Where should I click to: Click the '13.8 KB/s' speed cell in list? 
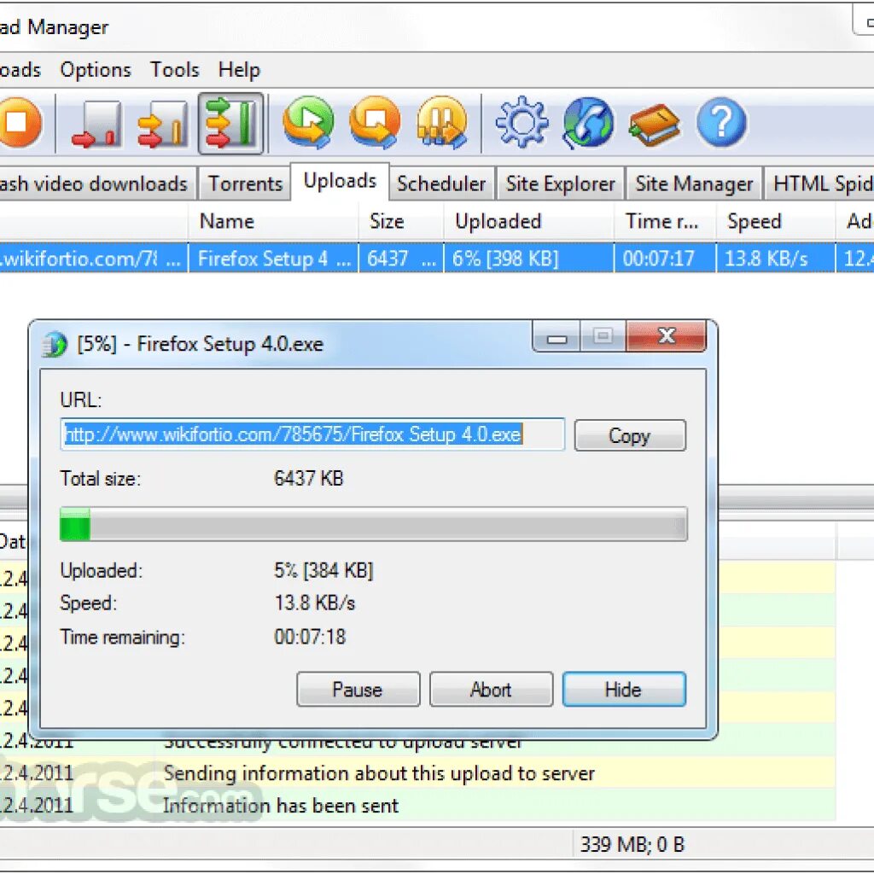coord(775,259)
